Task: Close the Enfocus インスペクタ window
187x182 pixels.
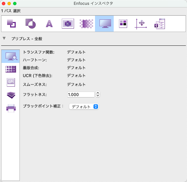Action: 3,3
